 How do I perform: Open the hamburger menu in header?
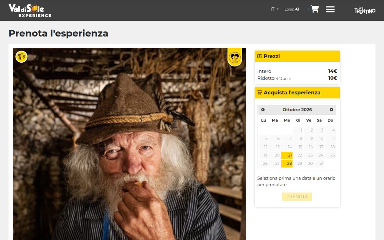click(x=330, y=9)
